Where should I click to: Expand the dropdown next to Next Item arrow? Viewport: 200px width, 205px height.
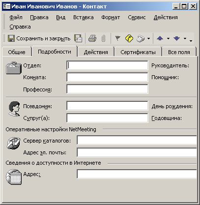[185, 39]
